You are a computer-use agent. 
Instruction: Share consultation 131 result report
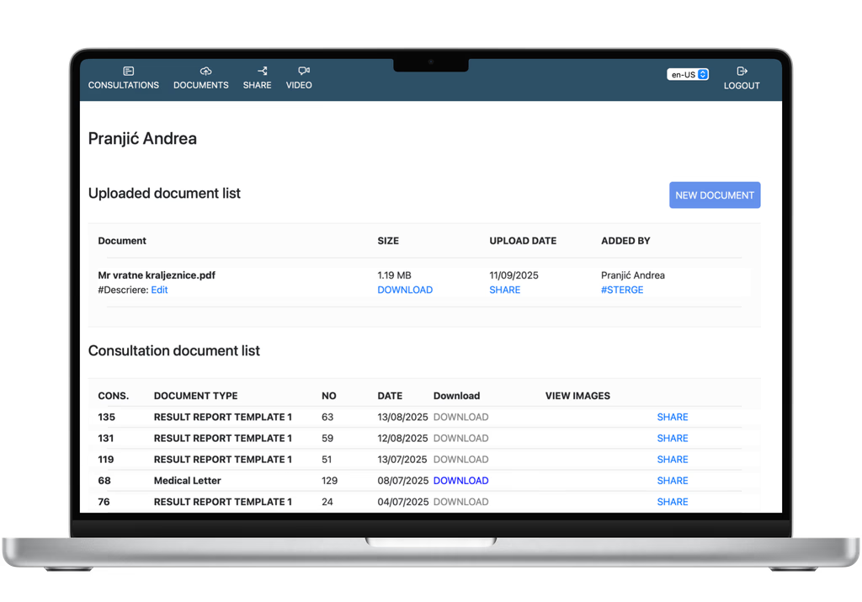[672, 438]
